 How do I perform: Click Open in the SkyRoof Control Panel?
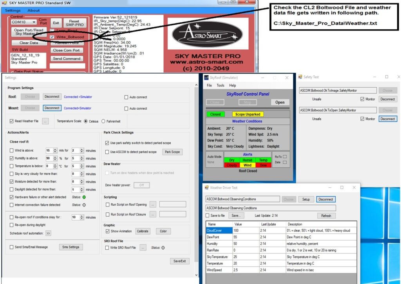tap(279, 102)
